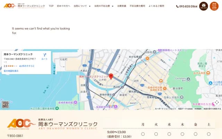Click the route directions arrow icon
The width and height of the screenshot is (222, 139).
point(45,55)
